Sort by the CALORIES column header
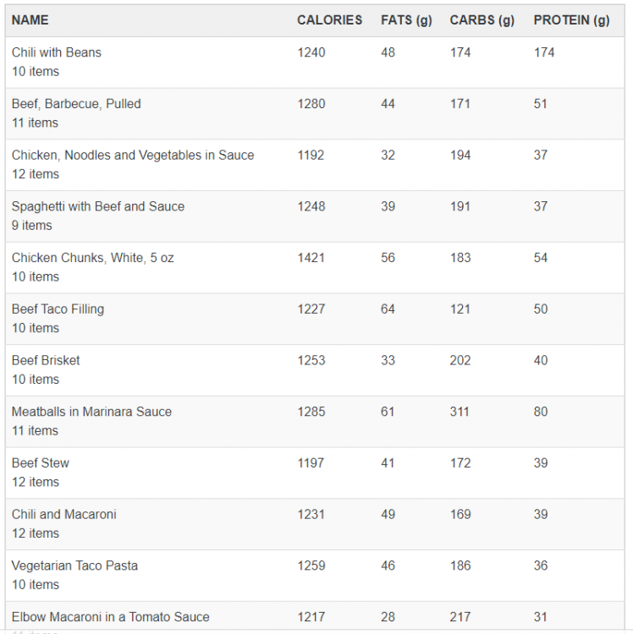 tap(329, 20)
